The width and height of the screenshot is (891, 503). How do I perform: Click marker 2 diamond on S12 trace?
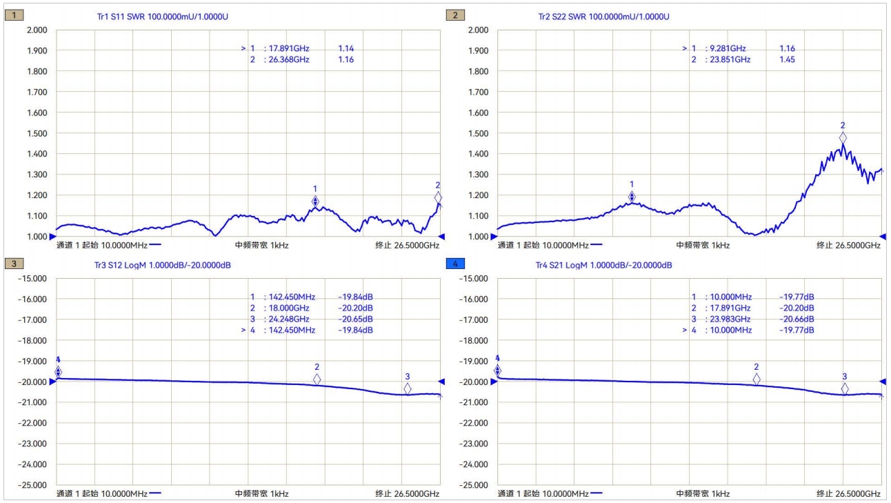click(317, 379)
